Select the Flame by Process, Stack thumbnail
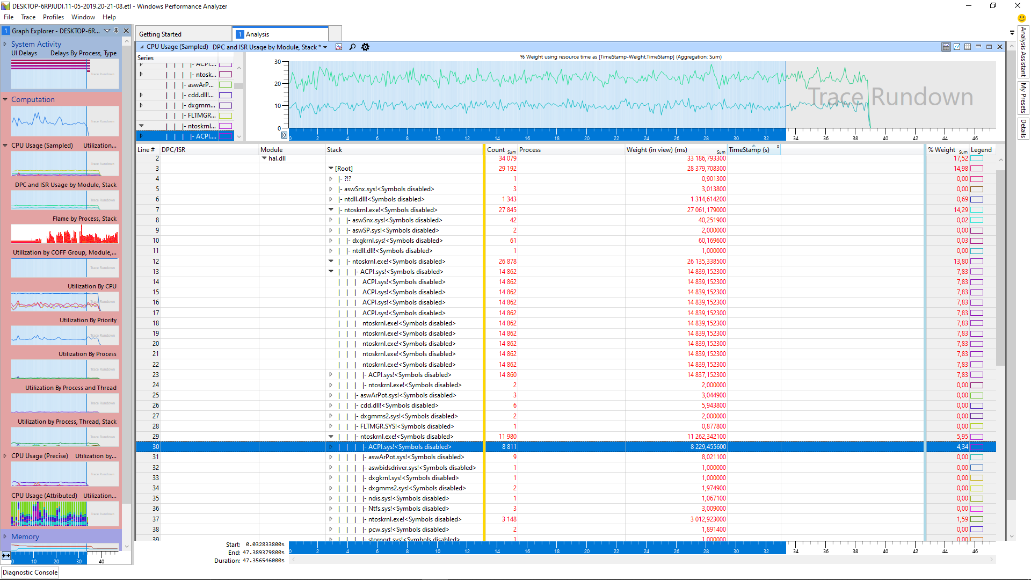Viewport: 1031px width, 580px height. point(64,234)
